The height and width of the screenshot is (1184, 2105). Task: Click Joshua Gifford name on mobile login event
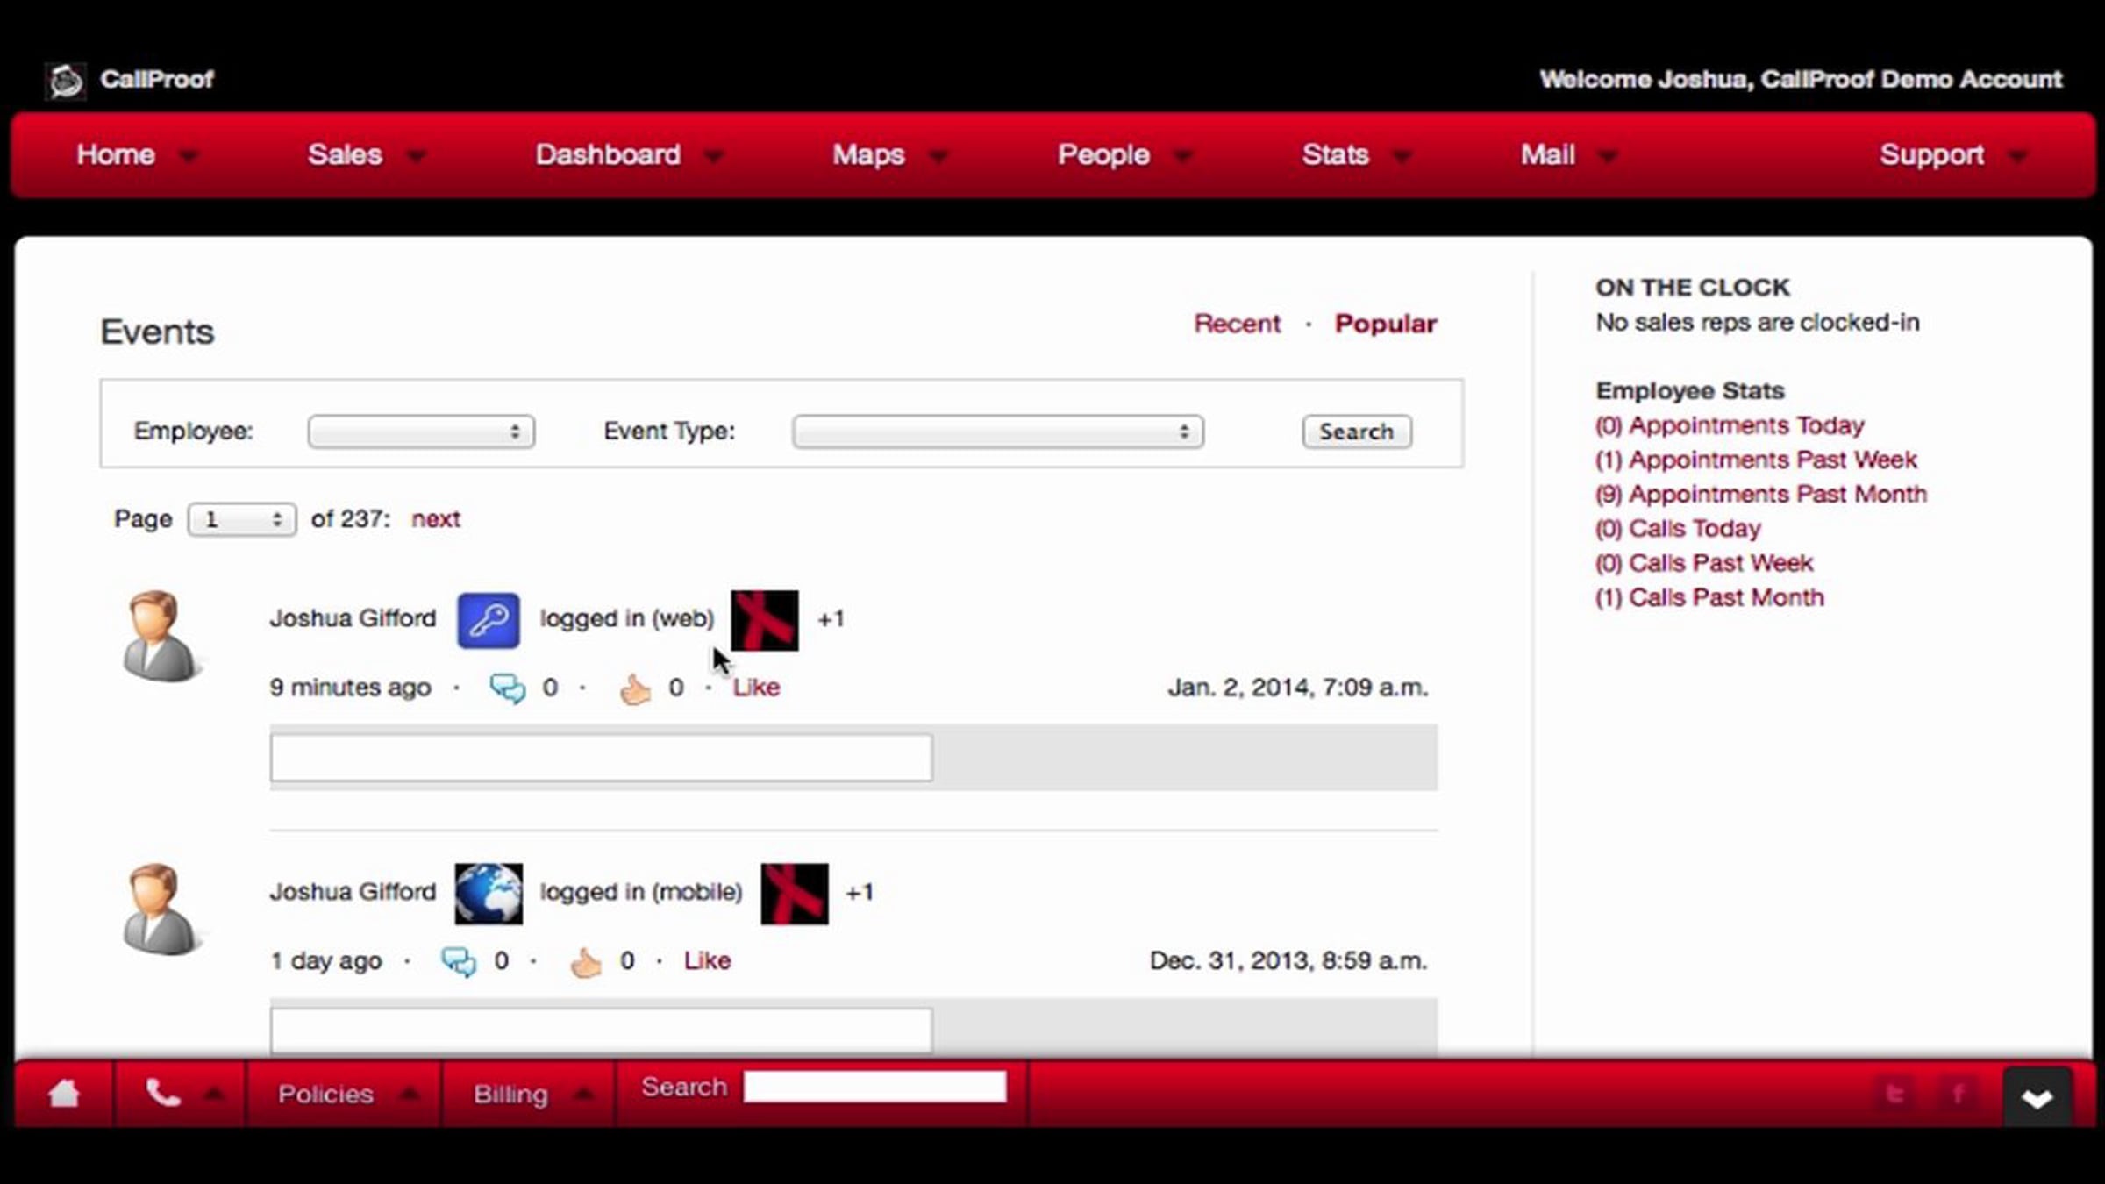[x=353, y=892]
